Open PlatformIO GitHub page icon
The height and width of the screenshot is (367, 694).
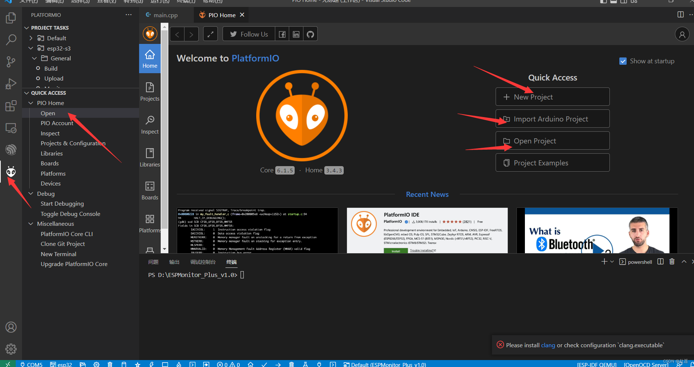310,34
